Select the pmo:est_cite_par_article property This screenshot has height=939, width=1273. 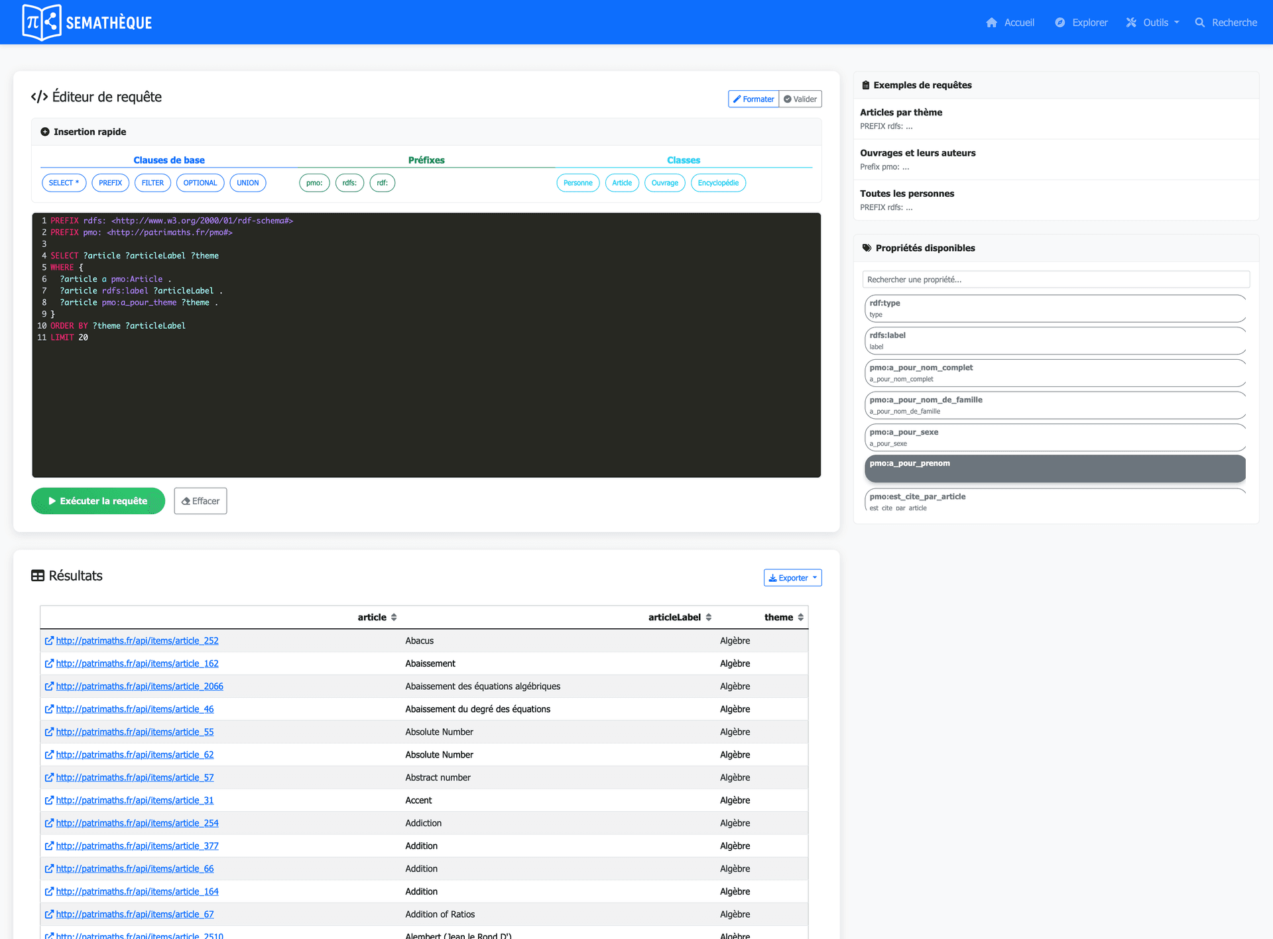point(1055,500)
